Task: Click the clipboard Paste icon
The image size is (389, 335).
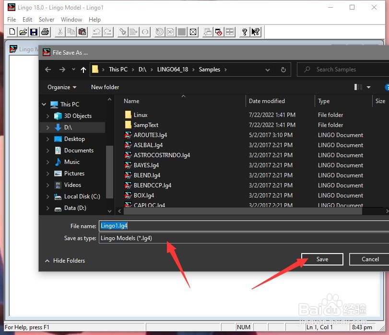Action: [82, 32]
